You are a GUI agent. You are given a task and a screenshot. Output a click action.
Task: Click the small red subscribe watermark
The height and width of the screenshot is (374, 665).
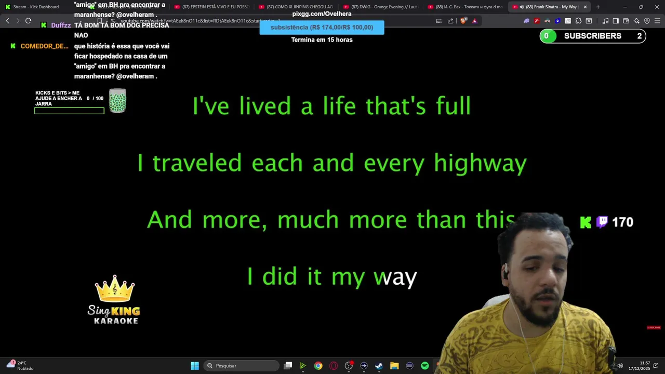(x=654, y=327)
